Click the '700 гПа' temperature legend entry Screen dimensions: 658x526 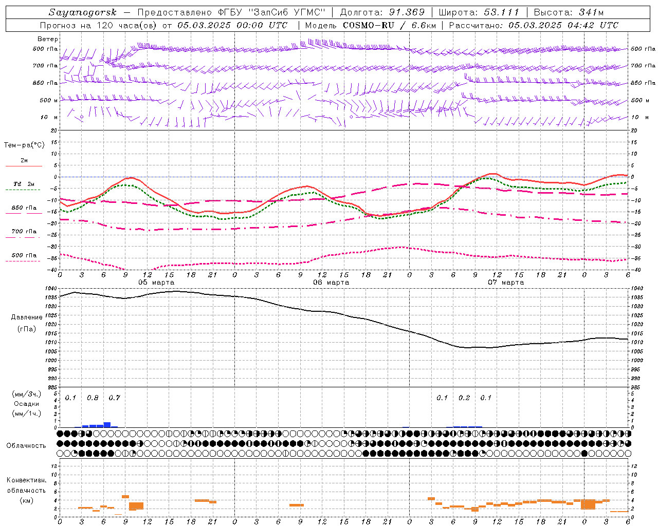(x=24, y=231)
